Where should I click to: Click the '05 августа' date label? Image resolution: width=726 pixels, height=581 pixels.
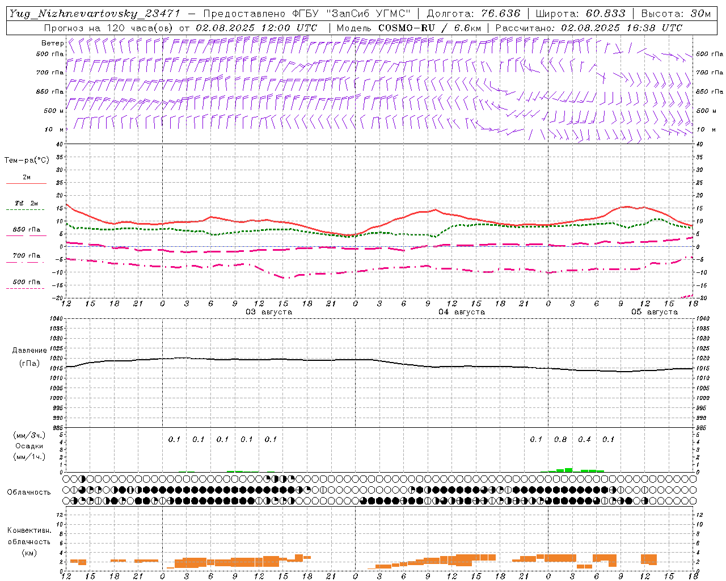click(655, 311)
